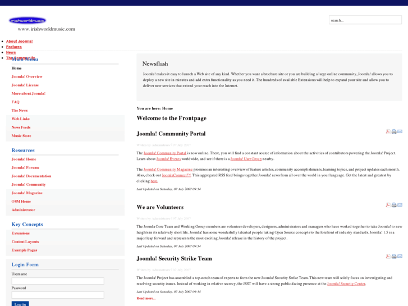Open Joomla! Documentation resource link
This screenshot has height=306, width=408.
click(31, 176)
